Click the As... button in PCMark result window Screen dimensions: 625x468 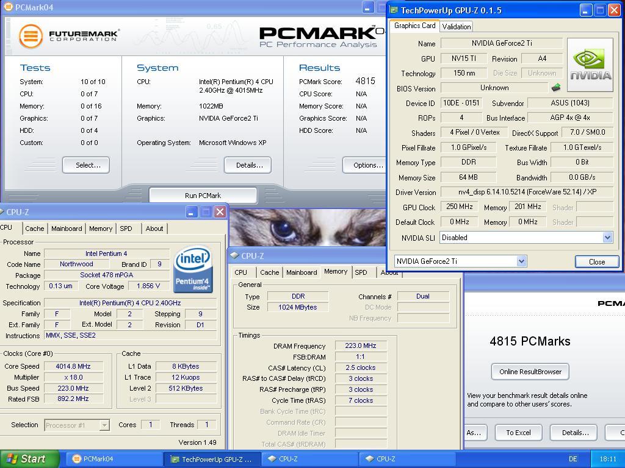point(476,433)
